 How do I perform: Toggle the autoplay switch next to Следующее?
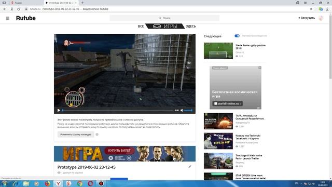tap(237, 36)
